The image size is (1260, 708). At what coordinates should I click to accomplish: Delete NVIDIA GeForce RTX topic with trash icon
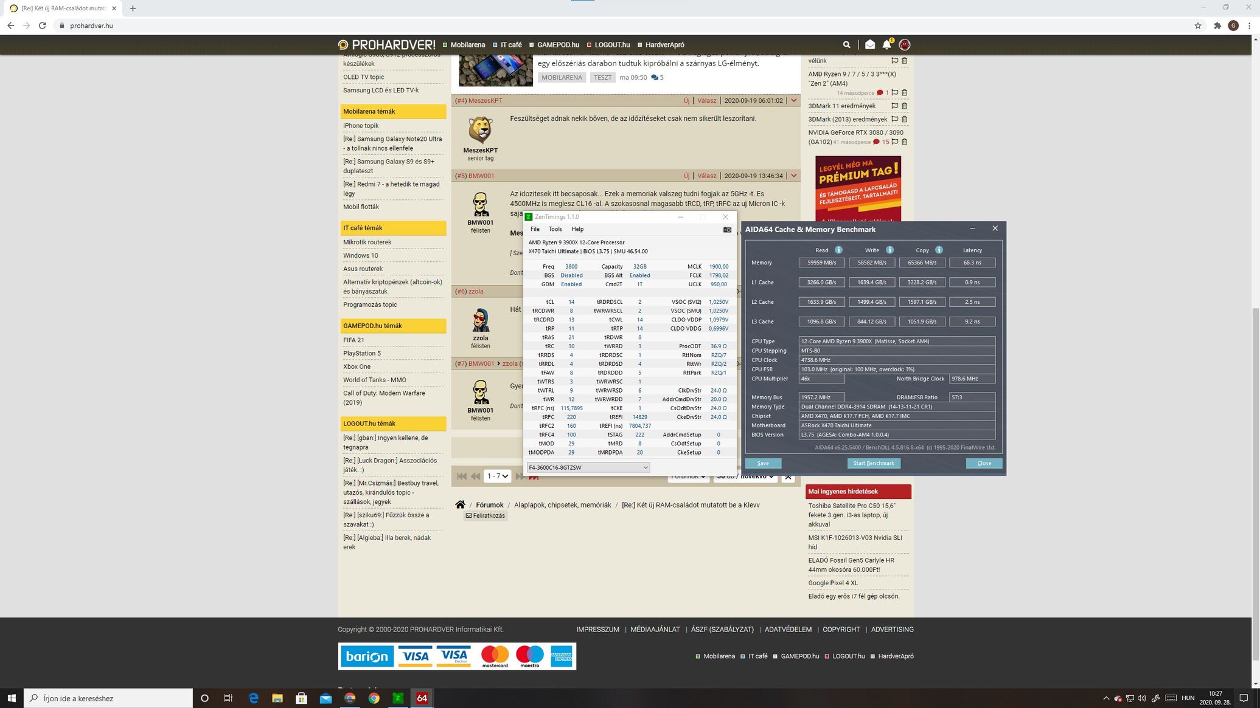click(904, 142)
